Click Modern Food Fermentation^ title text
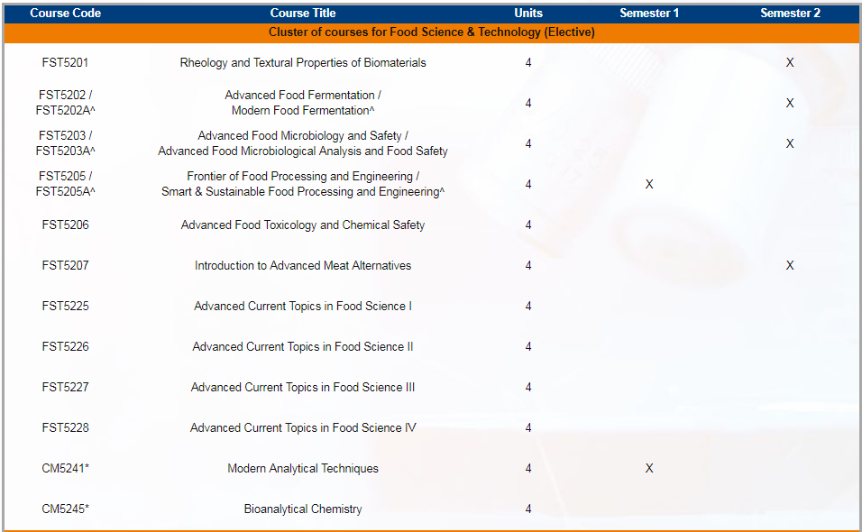Screen dimensions: 862x532 (x=303, y=111)
